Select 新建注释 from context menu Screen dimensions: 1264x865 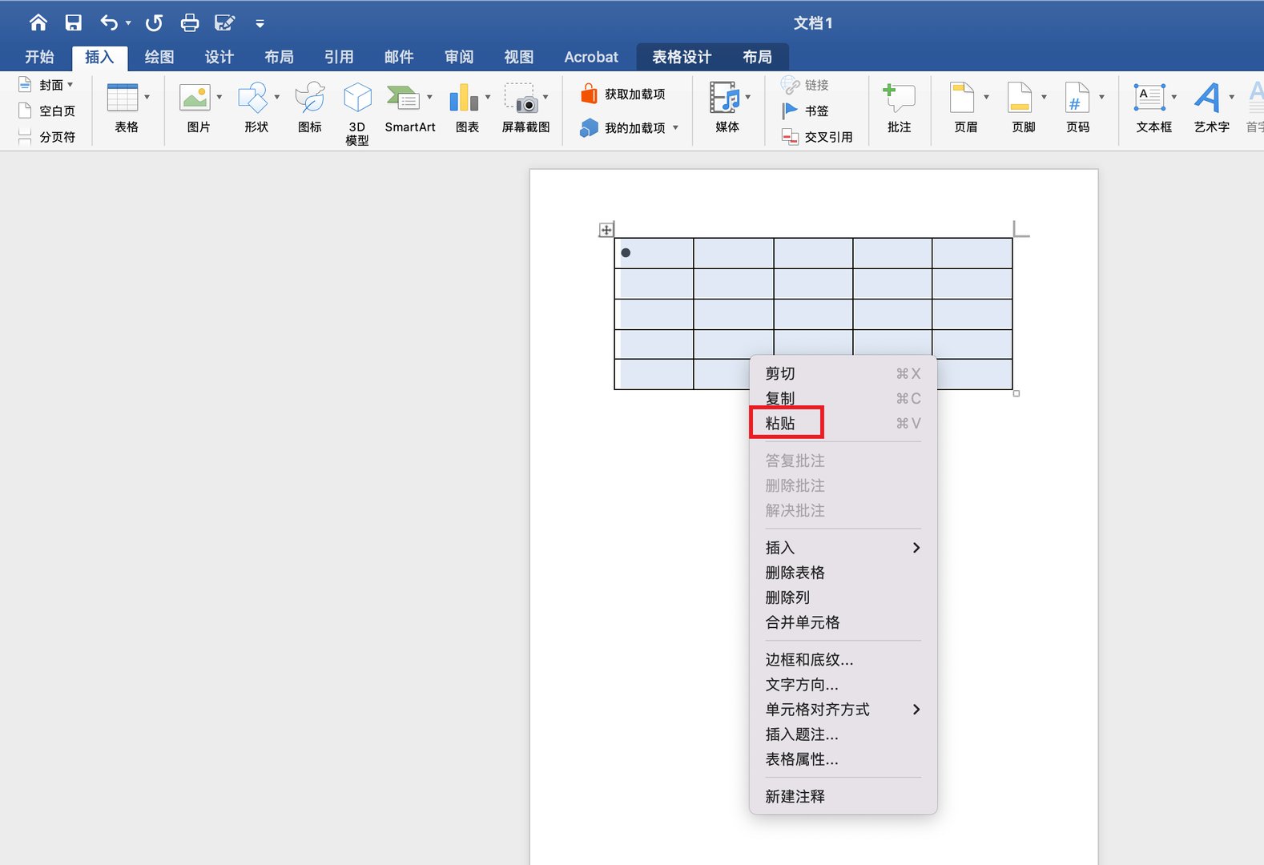click(x=843, y=797)
